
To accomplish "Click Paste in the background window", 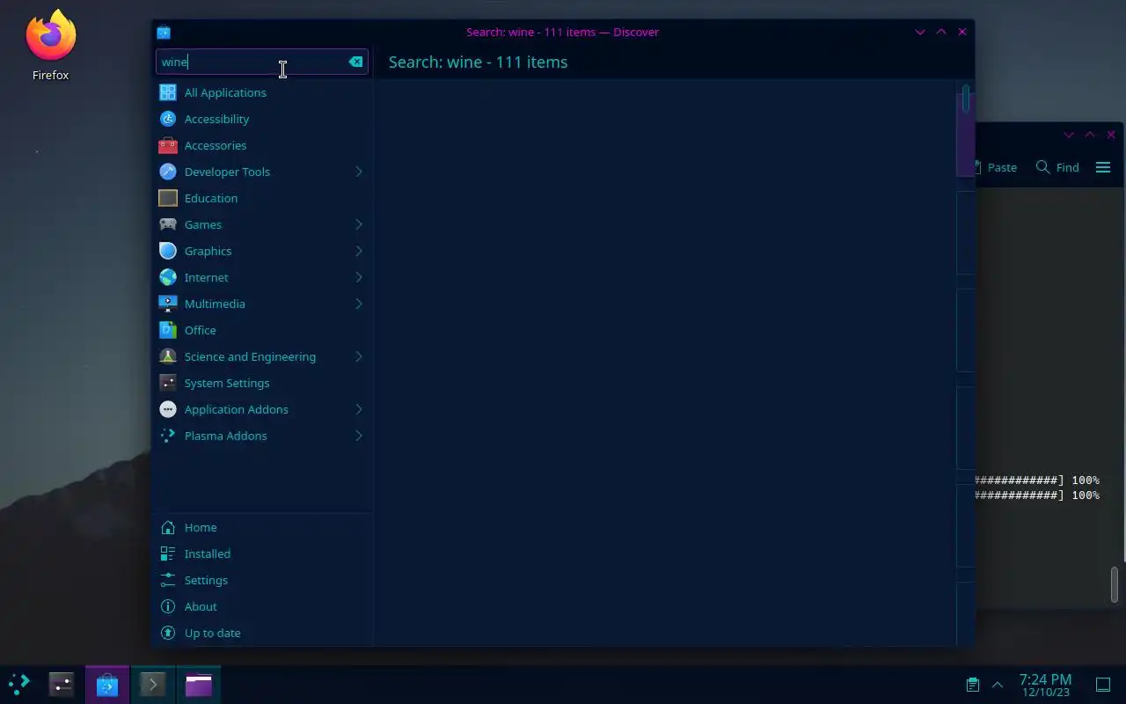I will [x=995, y=167].
